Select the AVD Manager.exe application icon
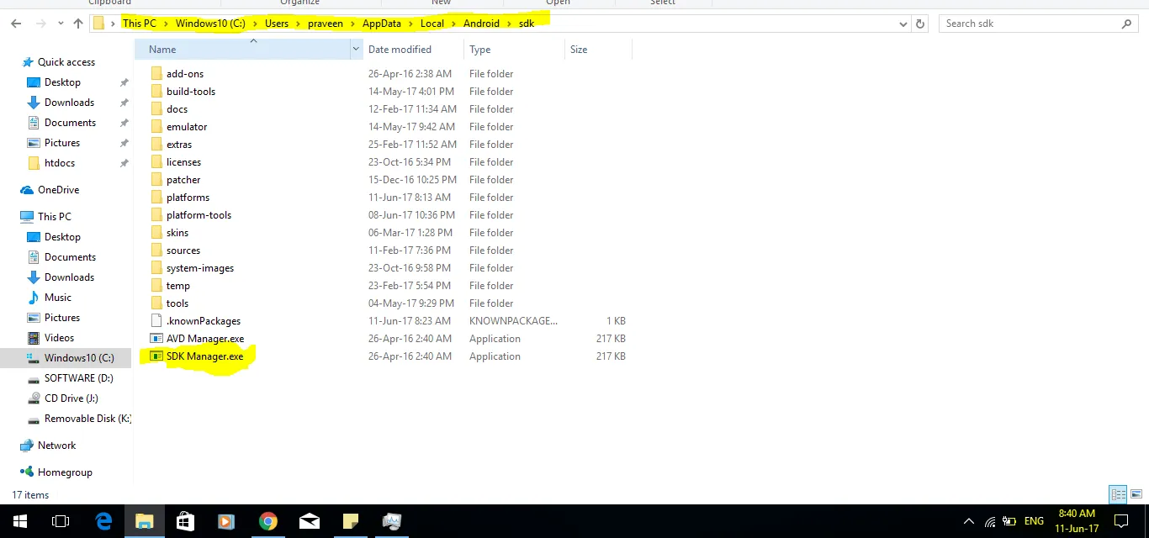Image resolution: width=1149 pixels, height=538 pixels. click(156, 339)
